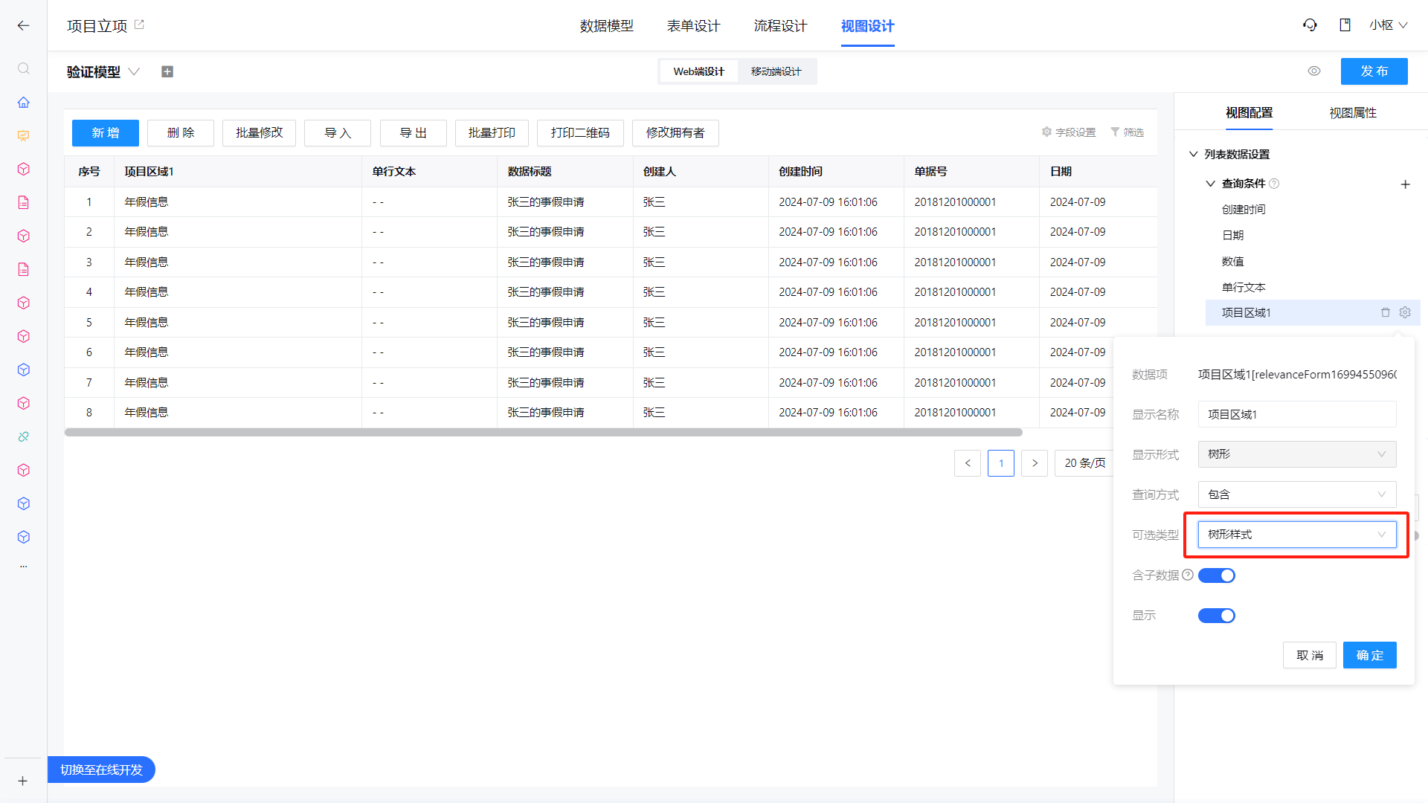Switch to Web端设计 mode
This screenshot has width=1428, height=803.
point(698,71)
